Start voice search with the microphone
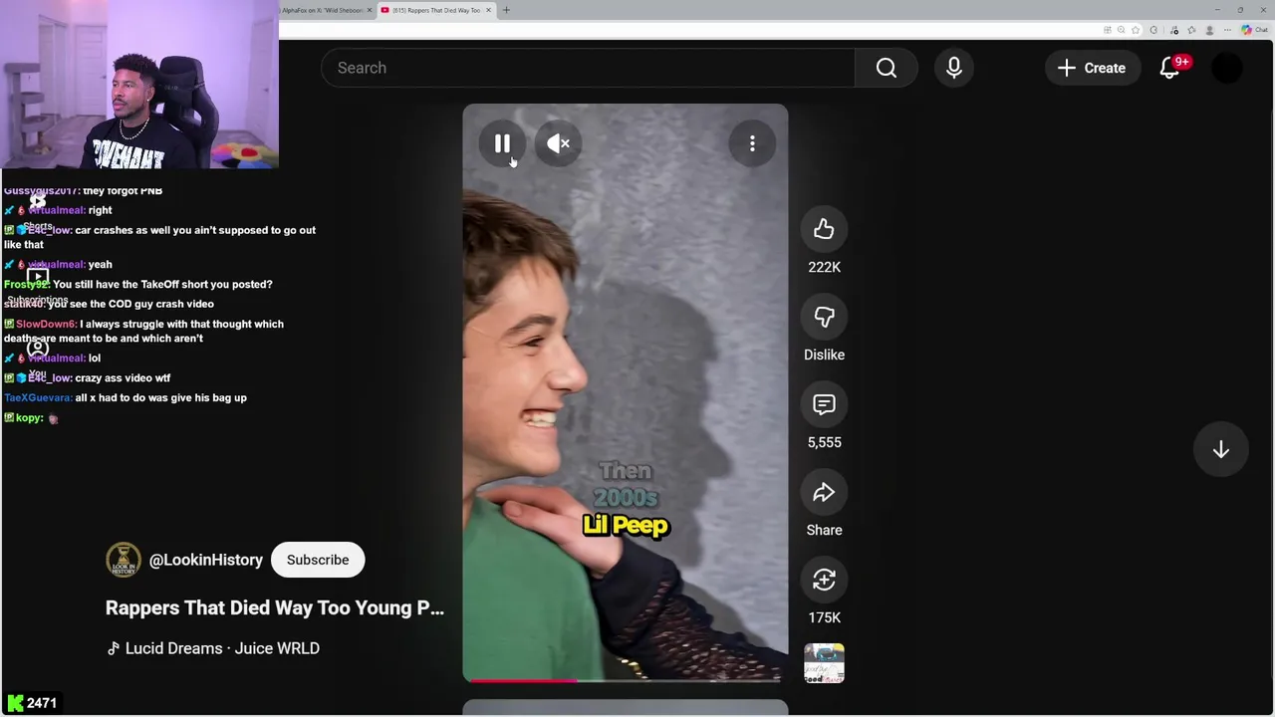The height and width of the screenshot is (717, 1275). (954, 68)
